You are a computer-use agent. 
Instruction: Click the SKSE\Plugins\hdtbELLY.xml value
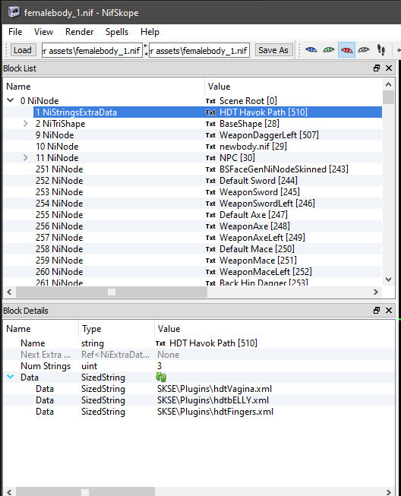click(x=213, y=400)
